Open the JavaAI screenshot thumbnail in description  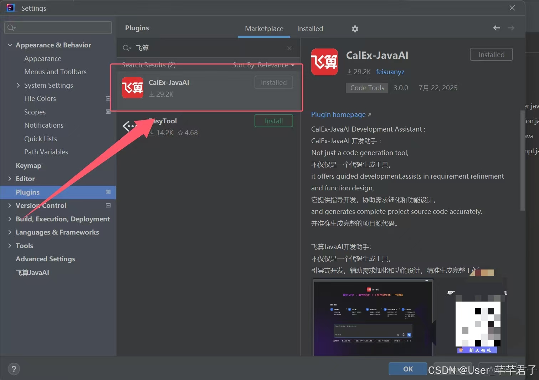pos(373,317)
